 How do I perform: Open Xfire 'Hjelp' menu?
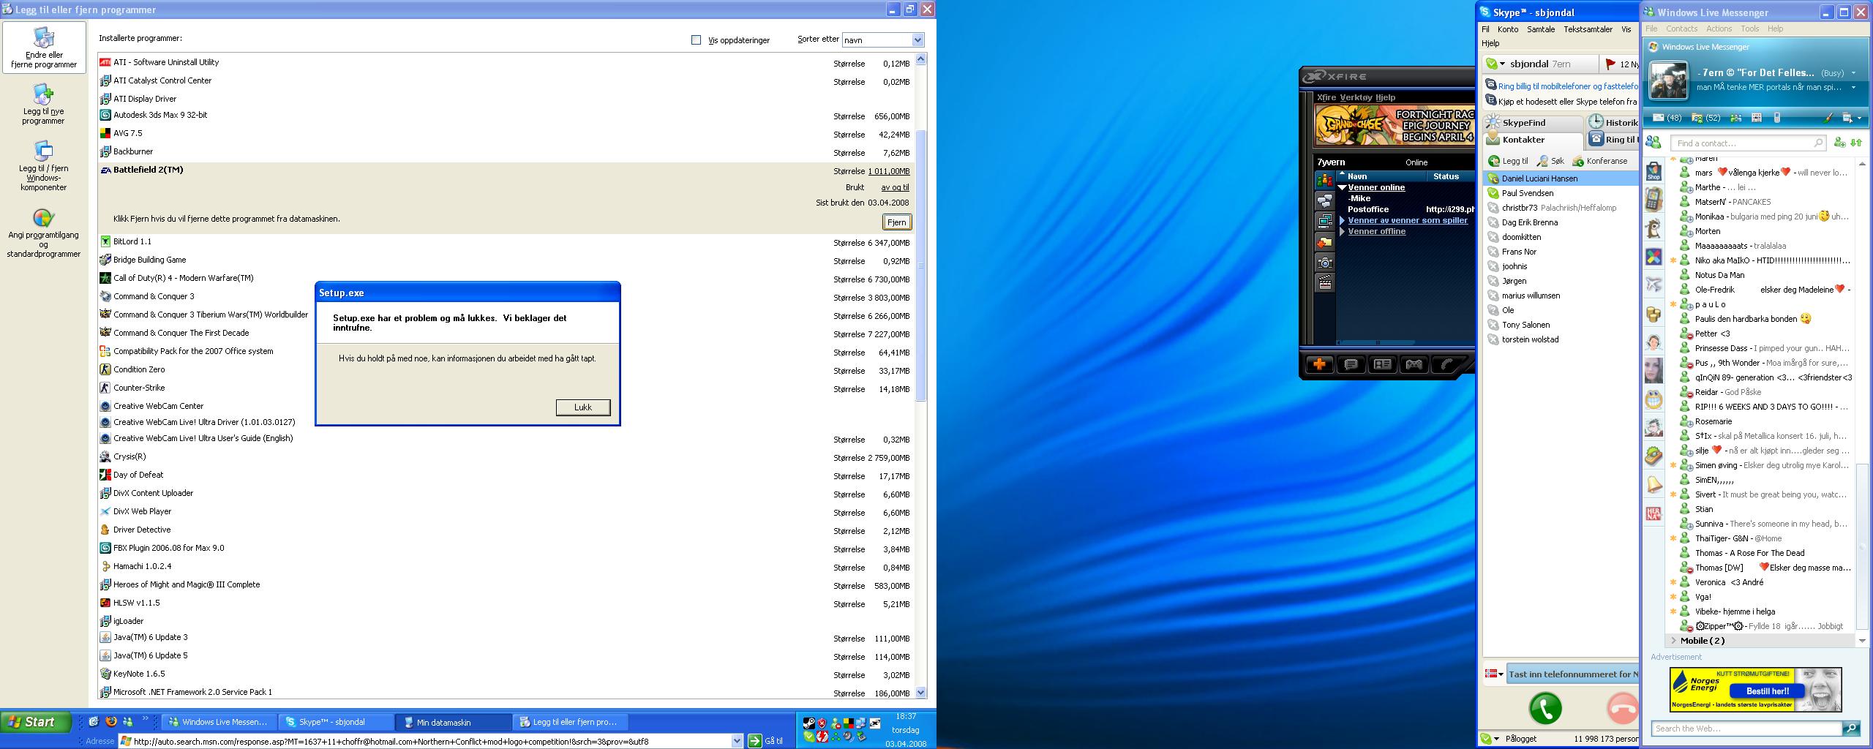[x=1385, y=97]
